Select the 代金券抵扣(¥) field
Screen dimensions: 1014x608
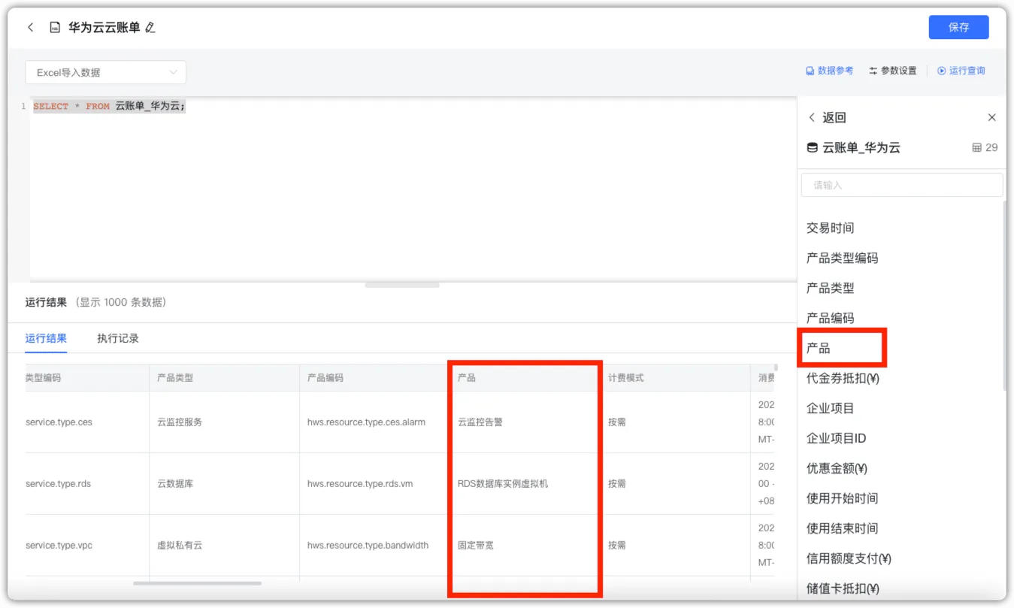tap(843, 379)
